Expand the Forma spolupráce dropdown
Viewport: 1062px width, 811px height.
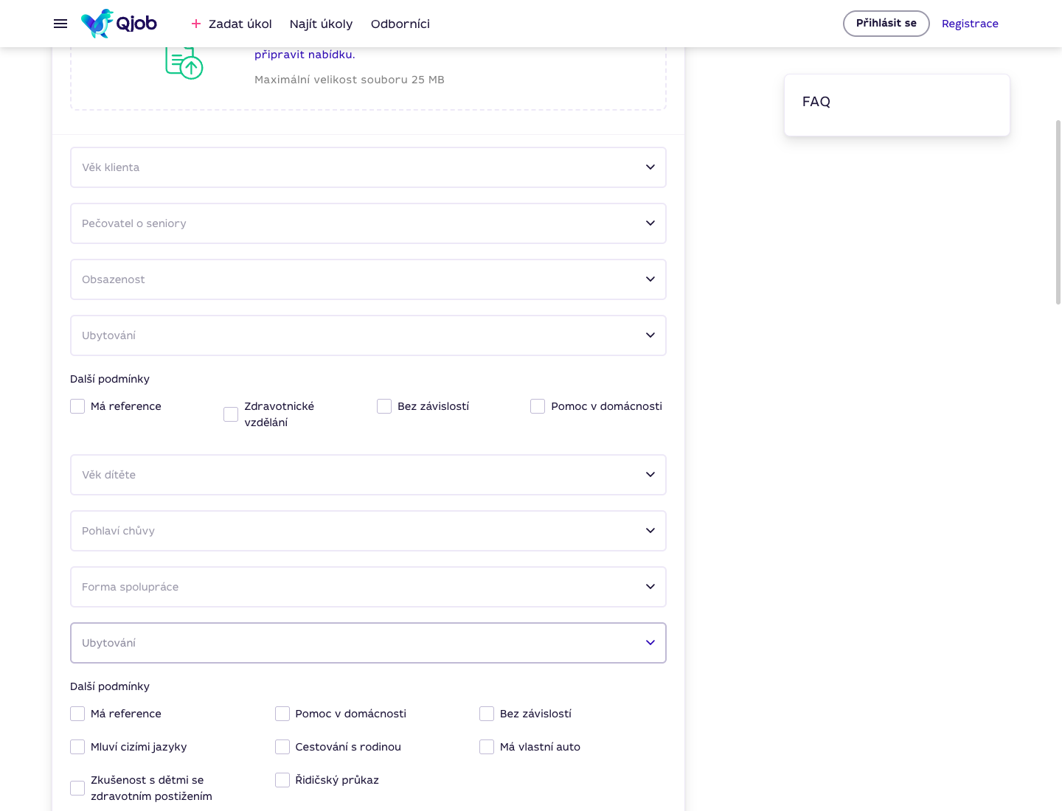coord(368,587)
